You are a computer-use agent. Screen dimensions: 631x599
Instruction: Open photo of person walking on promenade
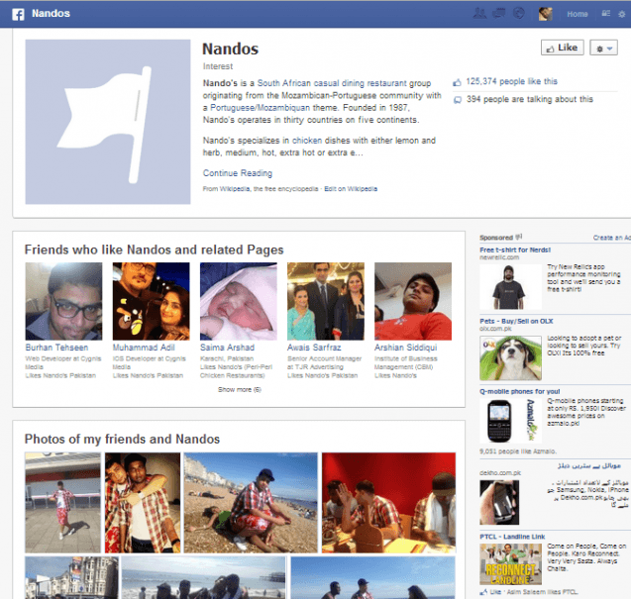click(62, 502)
